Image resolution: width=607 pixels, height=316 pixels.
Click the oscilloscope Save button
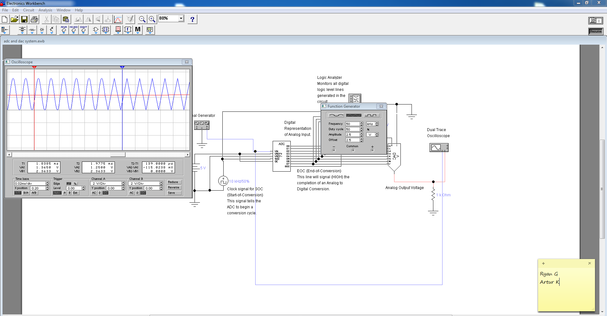(174, 193)
